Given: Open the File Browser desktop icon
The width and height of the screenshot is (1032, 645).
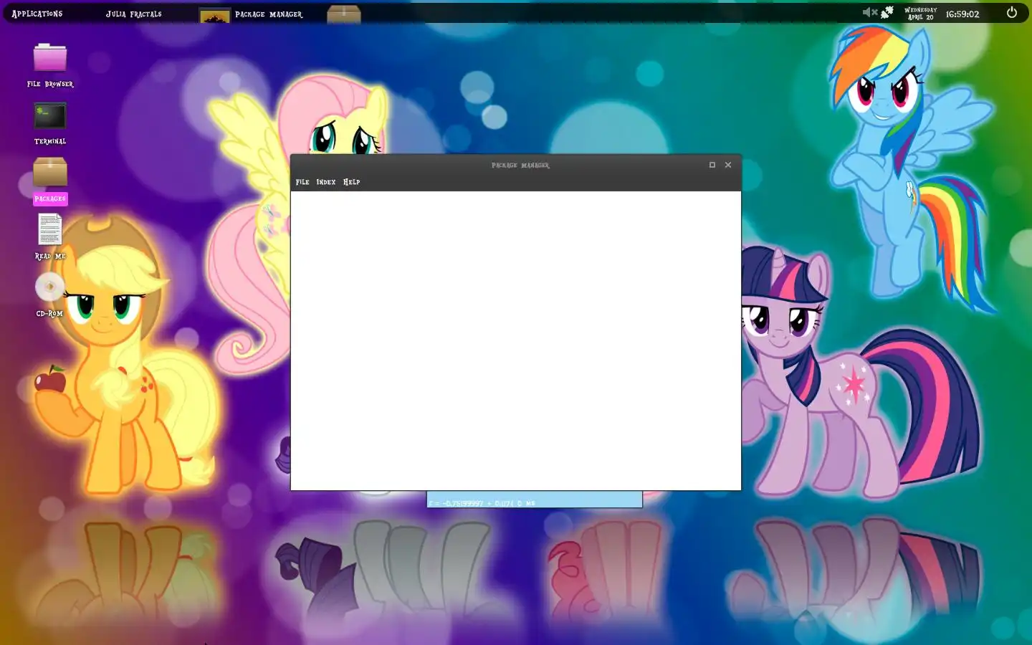Looking at the screenshot, I should point(50,64).
